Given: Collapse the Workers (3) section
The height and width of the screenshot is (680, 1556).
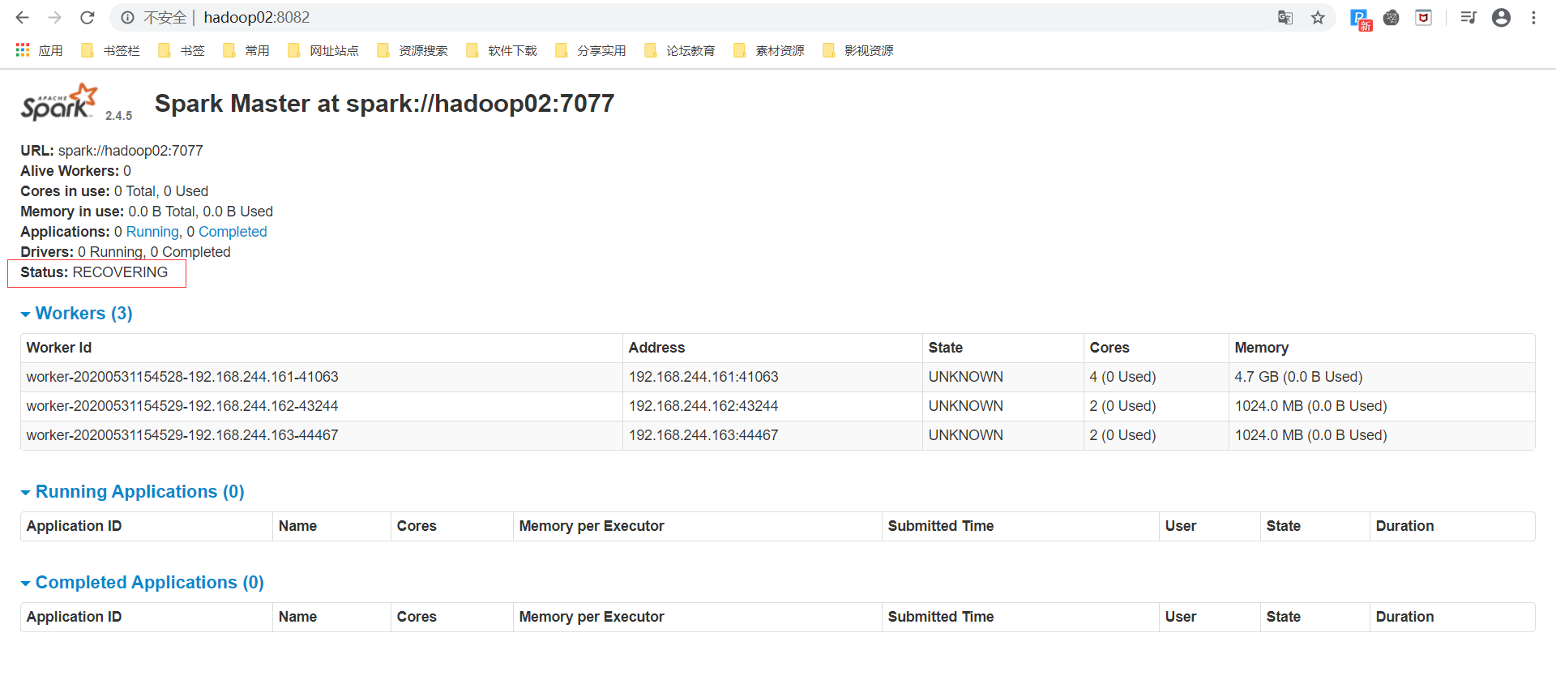Looking at the screenshot, I should click(x=76, y=314).
